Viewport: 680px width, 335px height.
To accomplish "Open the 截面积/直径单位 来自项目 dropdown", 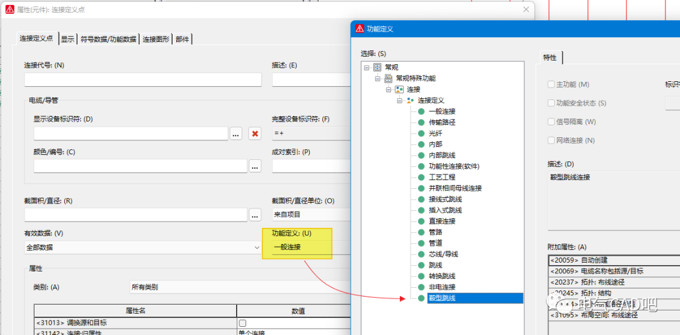I will pos(311,214).
